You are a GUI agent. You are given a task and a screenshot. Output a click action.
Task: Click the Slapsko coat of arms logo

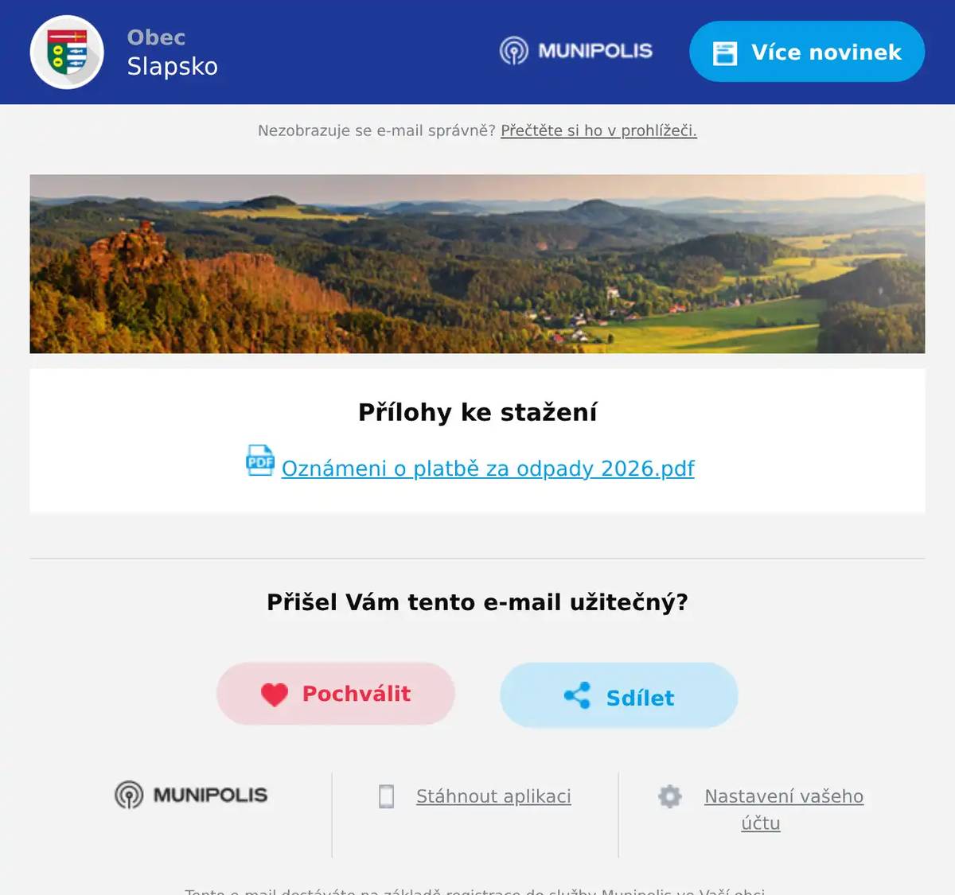coord(67,53)
